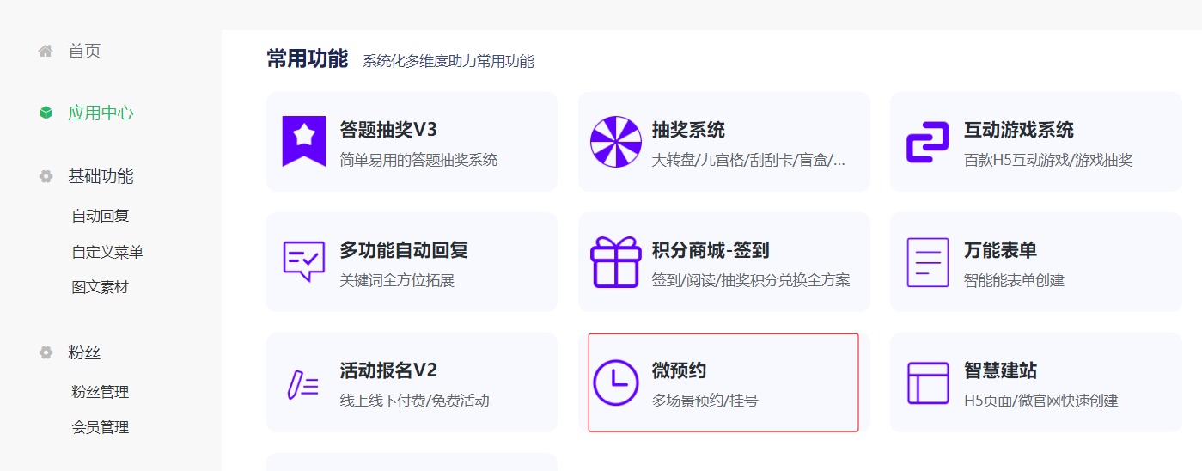Viewport: 1202px width, 471px height.
Task: Click the text 关键词全方位拓展
Action: pyautogui.click(x=397, y=280)
